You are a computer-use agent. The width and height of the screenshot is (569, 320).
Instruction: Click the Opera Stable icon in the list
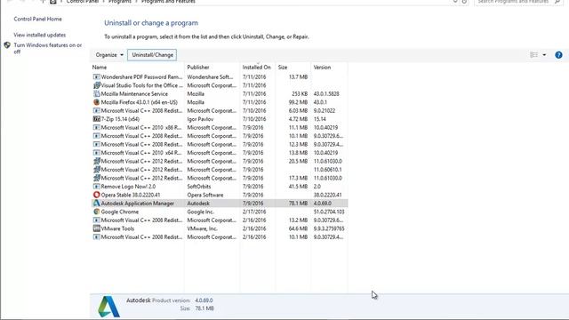[x=97, y=195]
